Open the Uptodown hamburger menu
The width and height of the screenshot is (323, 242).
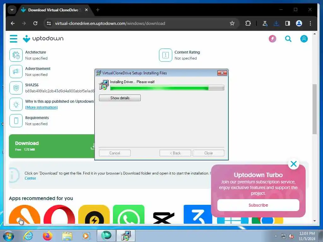pyautogui.click(x=14, y=38)
